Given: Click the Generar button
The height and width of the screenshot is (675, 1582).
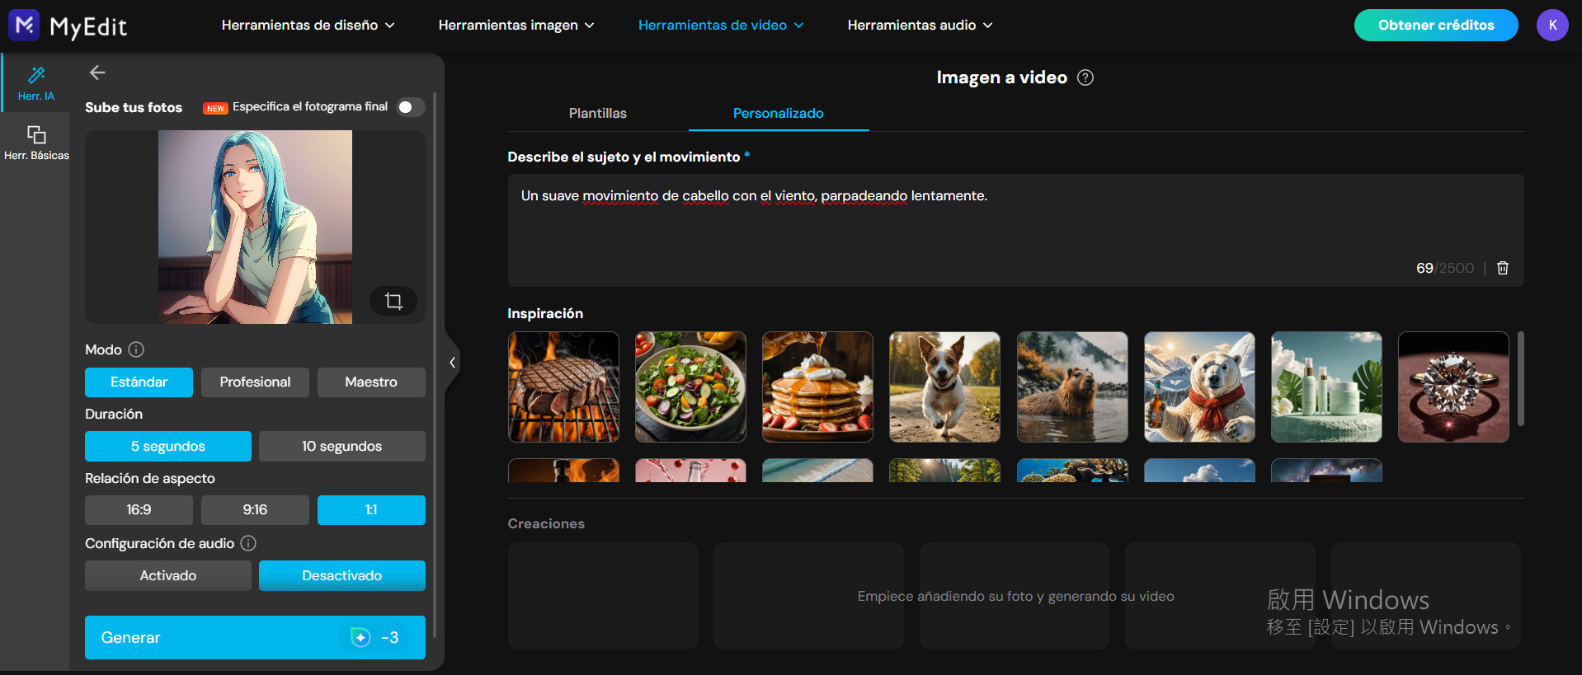Looking at the screenshot, I should [x=255, y=637].
